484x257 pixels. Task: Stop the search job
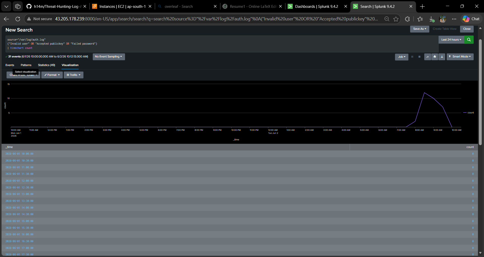(419, 57)
